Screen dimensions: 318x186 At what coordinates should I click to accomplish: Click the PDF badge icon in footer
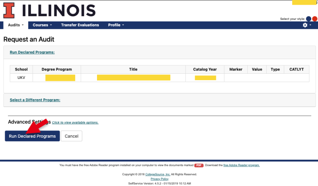click(199, 165)
